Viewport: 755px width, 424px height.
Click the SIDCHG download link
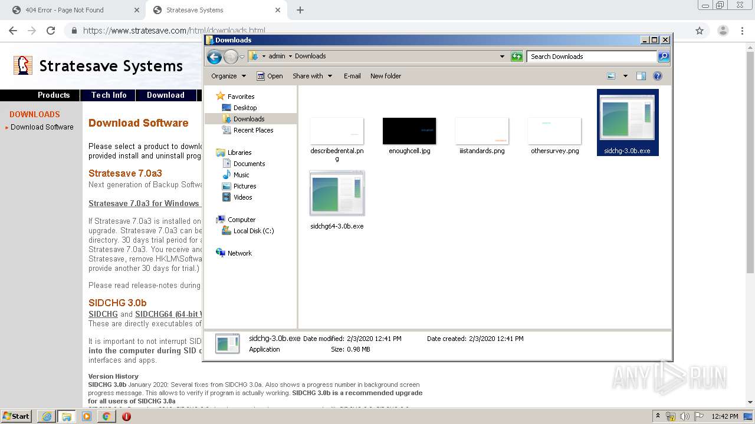tap(103, 314)
